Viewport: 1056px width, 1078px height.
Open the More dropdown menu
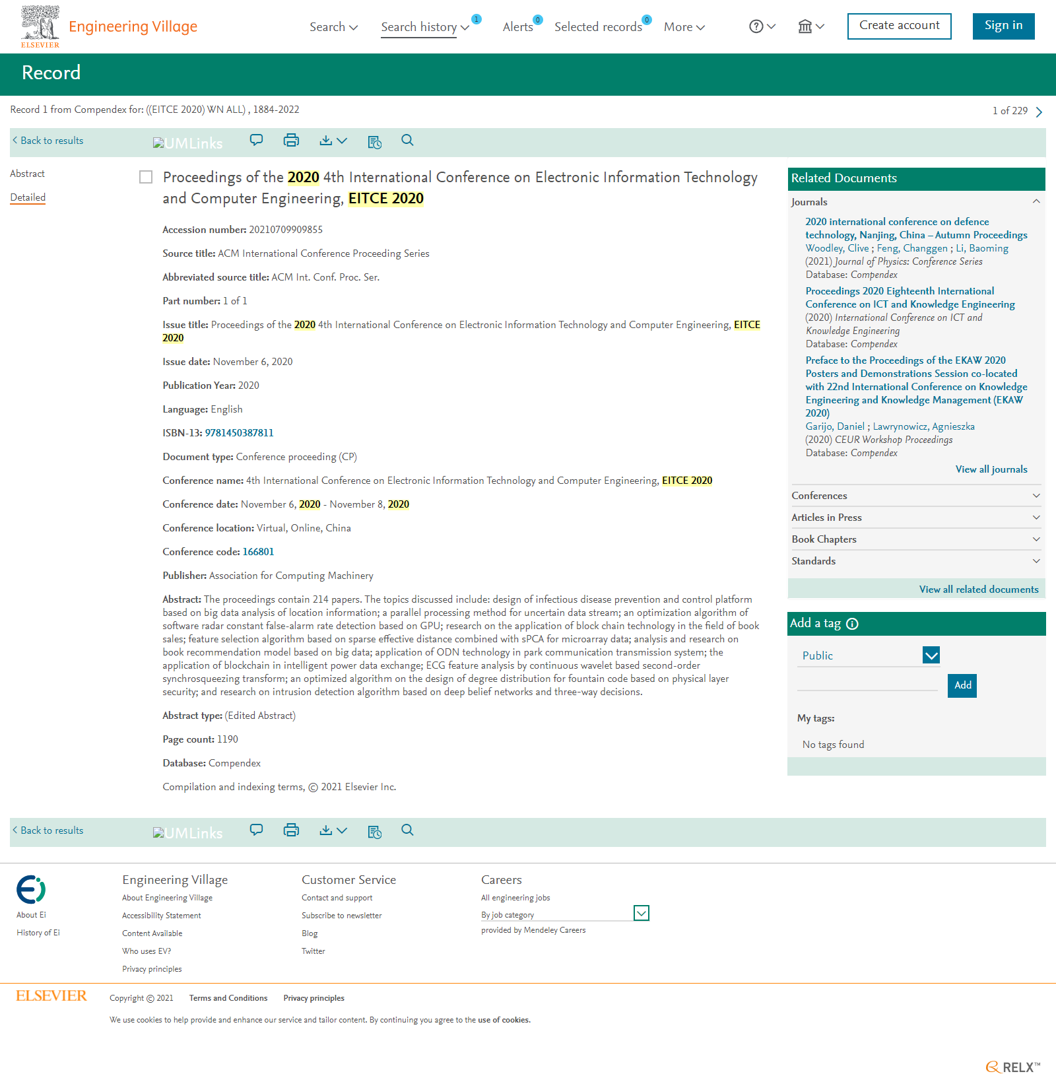684,27
